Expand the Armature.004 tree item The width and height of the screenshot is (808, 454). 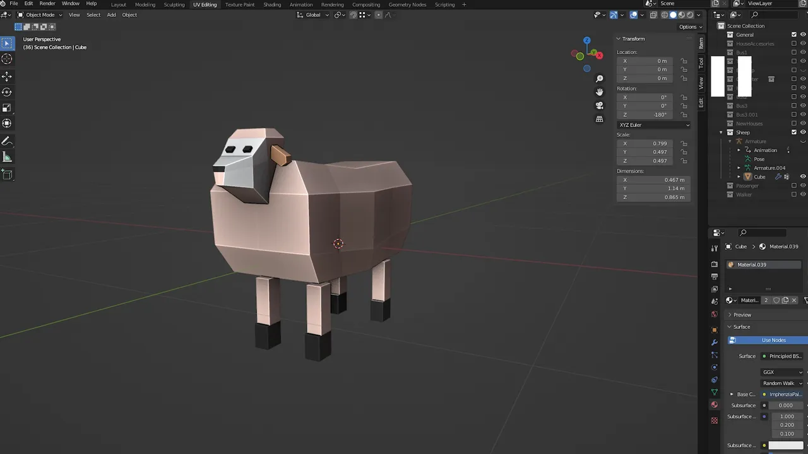739,168
